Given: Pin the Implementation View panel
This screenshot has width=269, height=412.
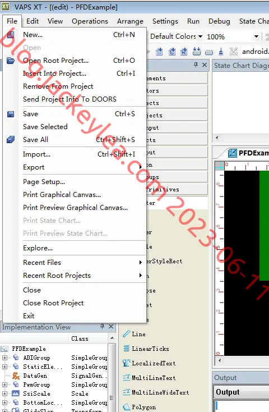Looking at the screenshot, I should [x=102, y=326].
